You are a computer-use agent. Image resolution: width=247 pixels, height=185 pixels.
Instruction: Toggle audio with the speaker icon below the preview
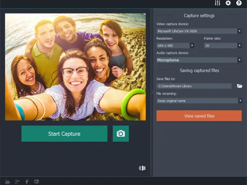tap(142, 168)
